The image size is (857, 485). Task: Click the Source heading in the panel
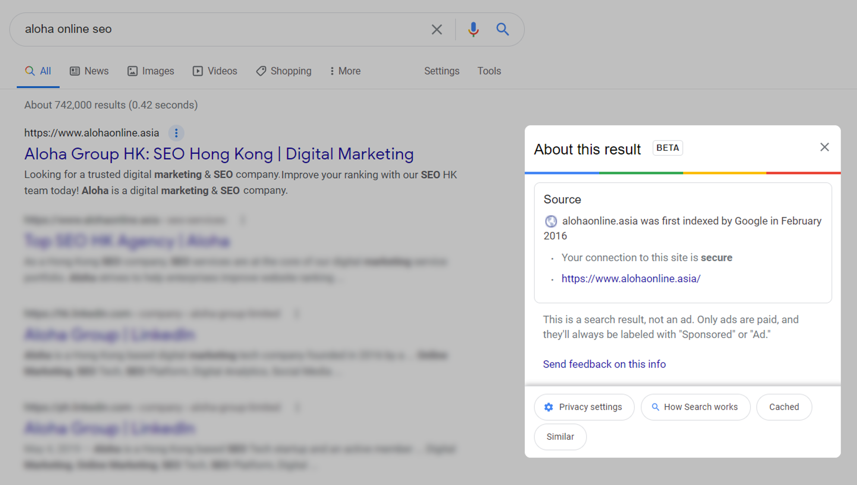pyautogui.click(x=562, y=200)
